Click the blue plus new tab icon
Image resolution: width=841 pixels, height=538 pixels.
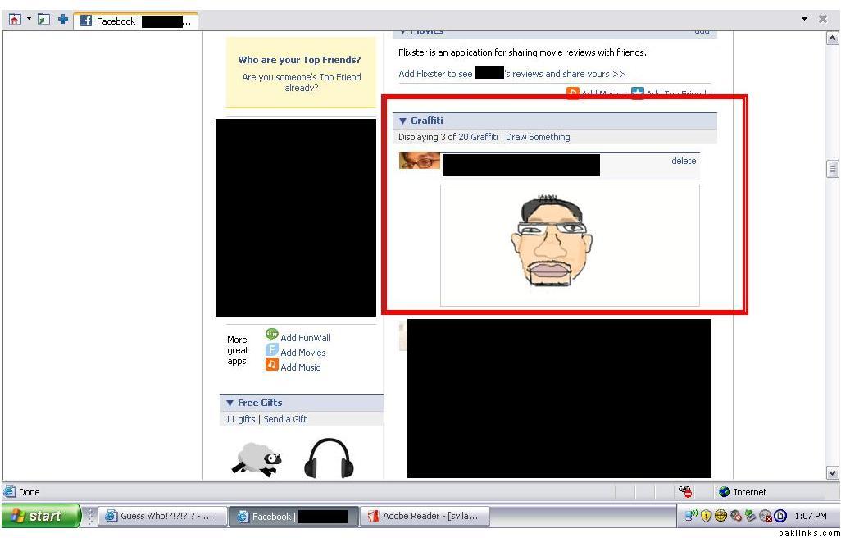63,20
